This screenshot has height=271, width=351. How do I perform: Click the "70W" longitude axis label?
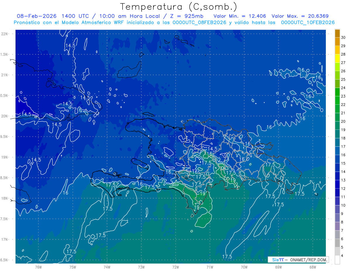click(x=244, y=267)
